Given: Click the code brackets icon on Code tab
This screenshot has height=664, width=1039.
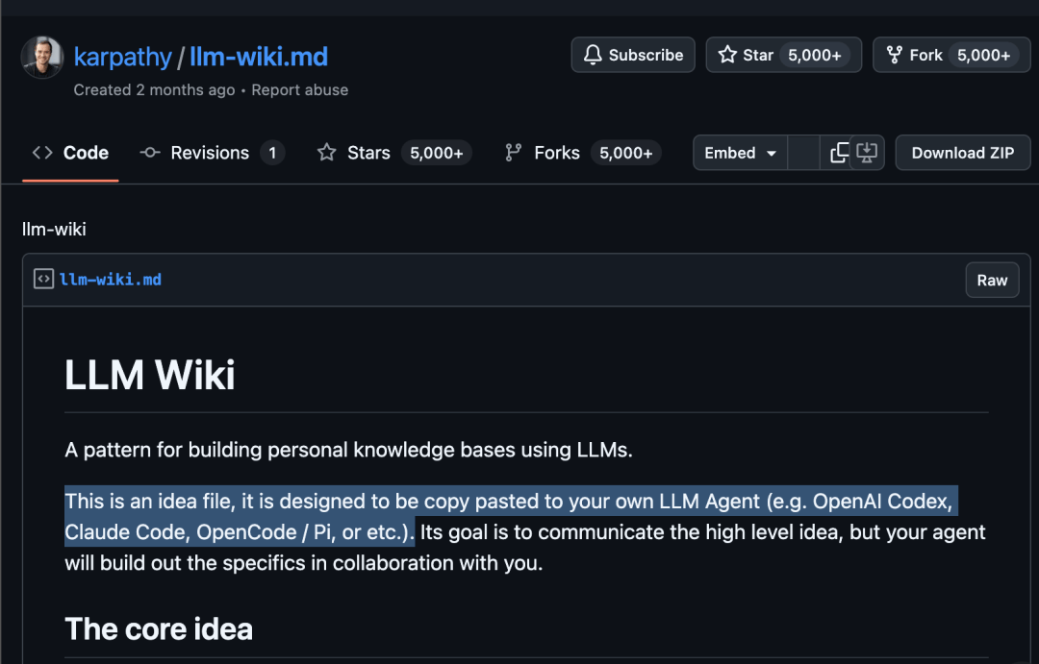Looking at the screenshot, I should pyautogui.click(x=42, y=153).
